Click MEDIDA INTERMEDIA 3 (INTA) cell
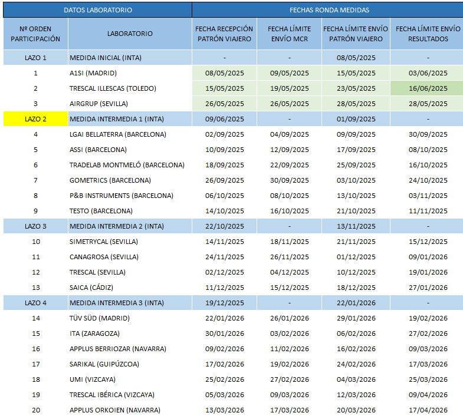The height and width of the screenshot is (416, 463). (130, 303)
